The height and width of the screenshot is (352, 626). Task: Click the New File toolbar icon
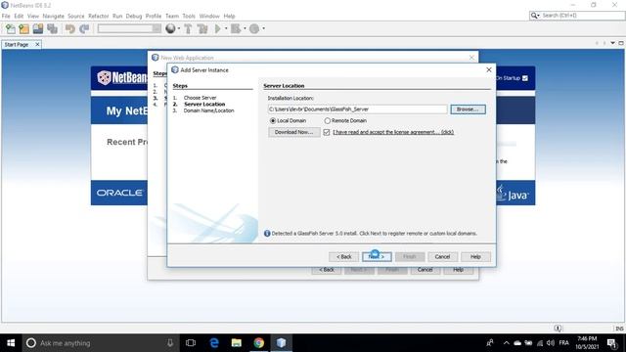click(x=11, y=28)
